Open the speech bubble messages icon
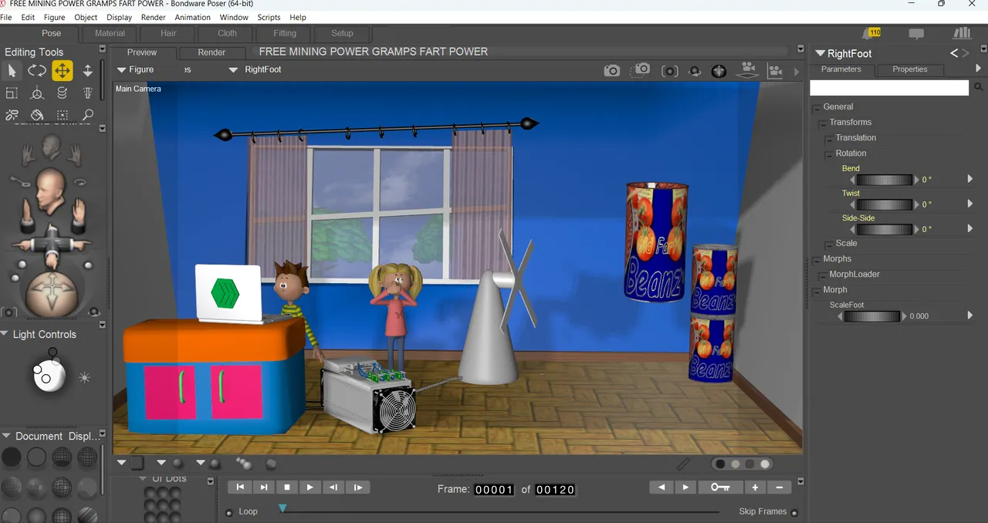The image size is (988, 523). 916,34
